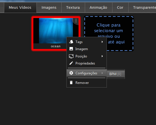Open the Cor tab

pyautogui.click(x=120, y=8)
